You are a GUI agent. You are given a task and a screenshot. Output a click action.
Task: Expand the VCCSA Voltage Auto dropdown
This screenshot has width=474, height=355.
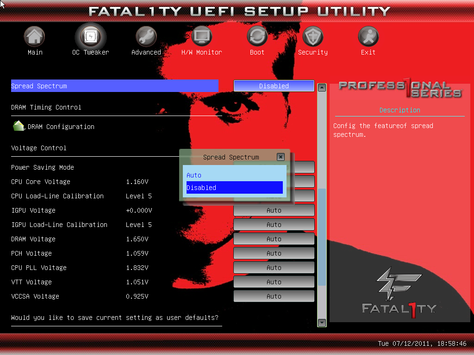[x=274, y=296]
